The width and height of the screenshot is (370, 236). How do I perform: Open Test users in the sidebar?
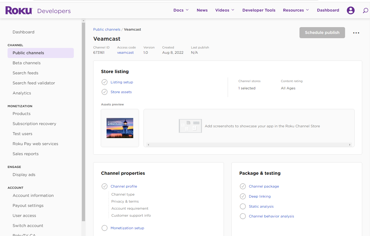(22, 134)
